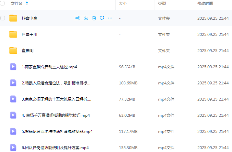Sort files by 大小 column header
The image size is (232, 152).
click(x=123, y=4)
